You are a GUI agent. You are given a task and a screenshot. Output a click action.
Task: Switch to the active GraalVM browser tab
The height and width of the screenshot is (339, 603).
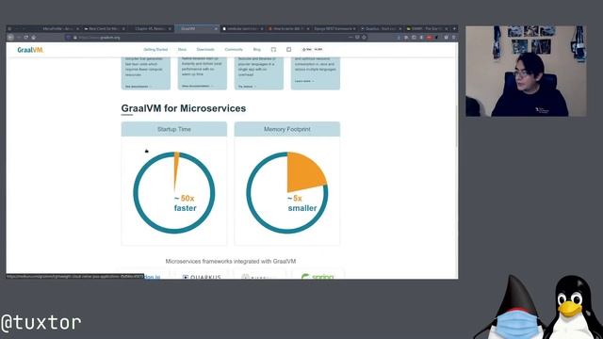tap(197, 29)
